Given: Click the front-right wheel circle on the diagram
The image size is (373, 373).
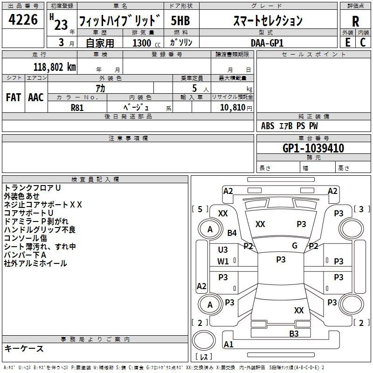Looking at the screenshot, I should (x=352, y=229).
